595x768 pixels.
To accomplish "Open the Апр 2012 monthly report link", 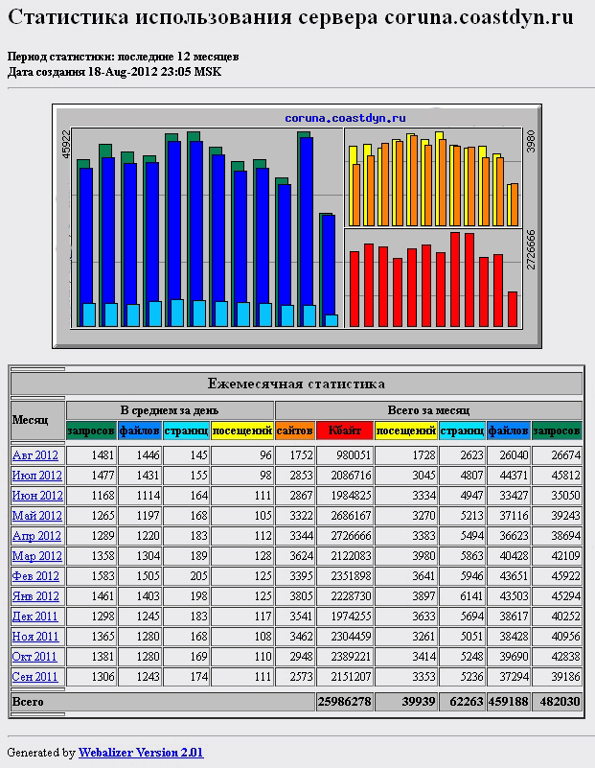I will point(36,536).
